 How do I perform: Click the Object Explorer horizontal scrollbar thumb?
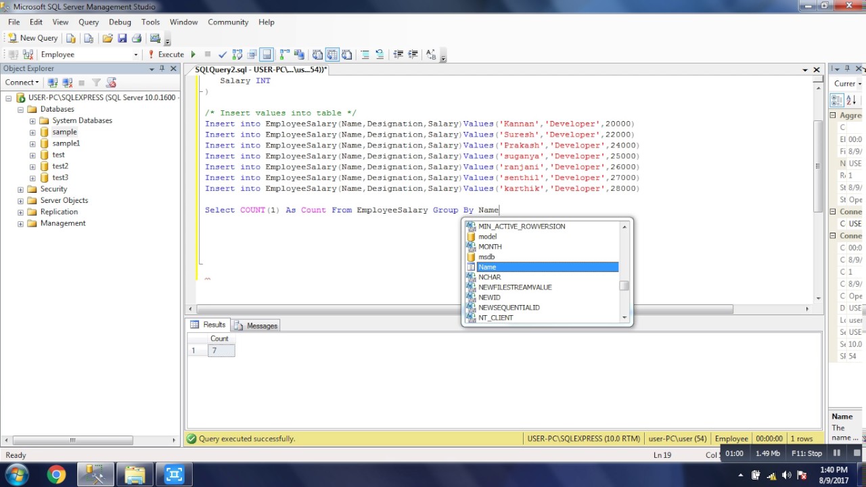point(72,440)
